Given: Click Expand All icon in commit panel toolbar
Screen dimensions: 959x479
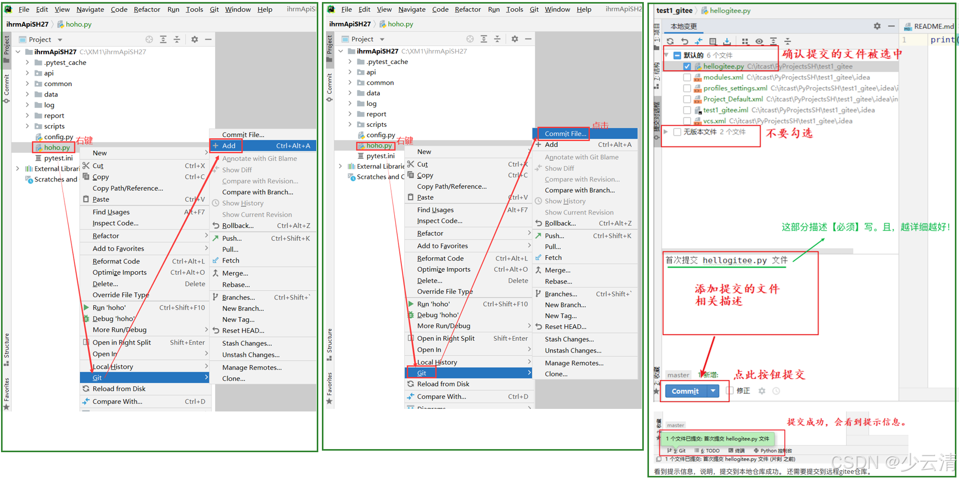Looking at the screenshot, I should click(773, 41).
